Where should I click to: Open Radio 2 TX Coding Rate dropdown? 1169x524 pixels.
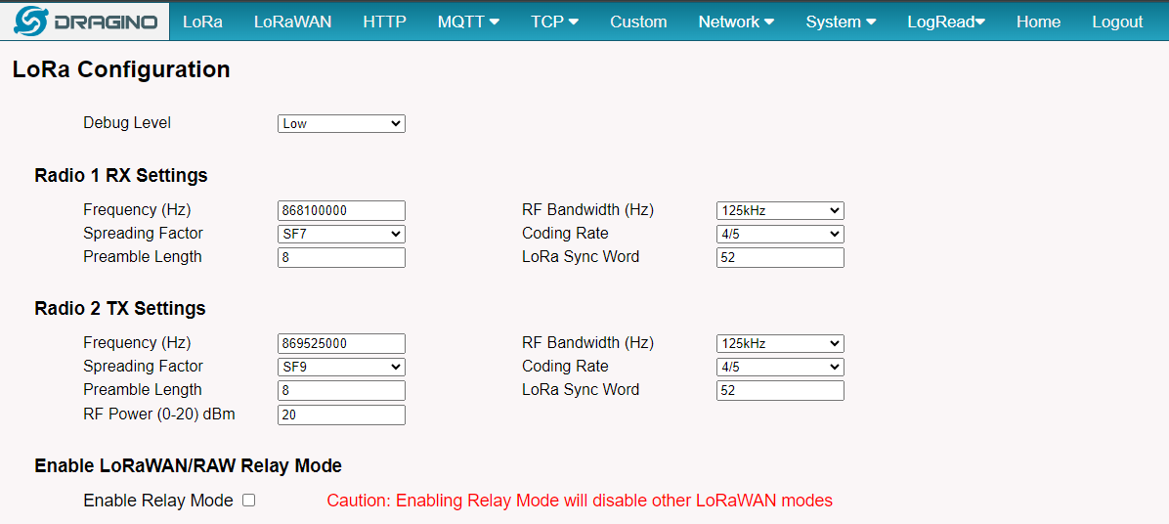(780, 367)
